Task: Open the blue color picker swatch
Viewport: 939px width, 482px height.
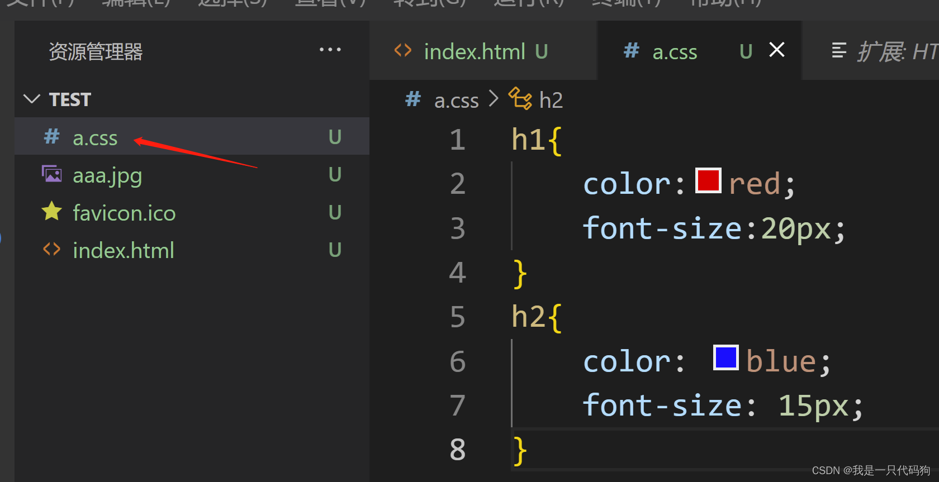Action: click(x=726, y=358)
